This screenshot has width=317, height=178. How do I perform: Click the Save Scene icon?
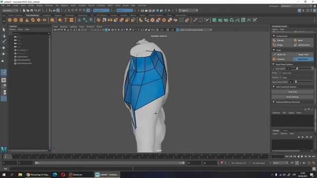[x=32, y=10]
